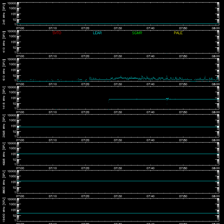Click the 100 tick of 610 MHz axis

[13, 70]
